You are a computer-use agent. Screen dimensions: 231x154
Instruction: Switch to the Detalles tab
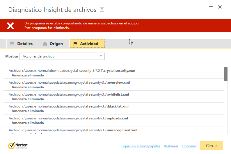tap(23, 44)
